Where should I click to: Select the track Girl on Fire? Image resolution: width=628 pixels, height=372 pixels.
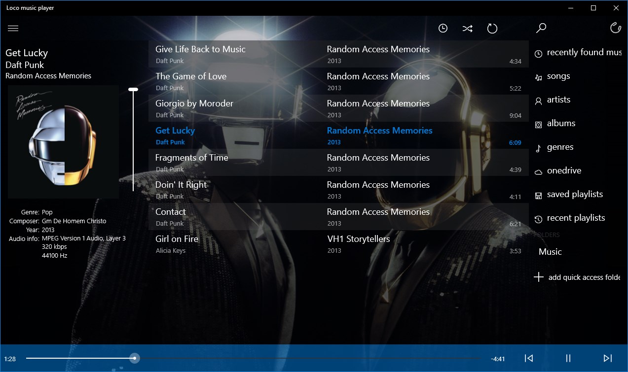pyautogui.click(x=338, y=244)
